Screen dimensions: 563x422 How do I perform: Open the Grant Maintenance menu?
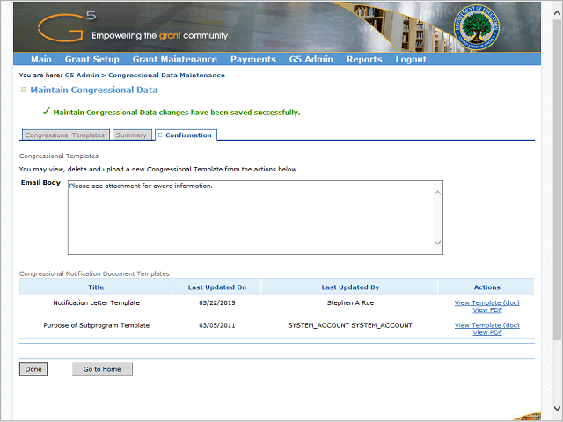click(x=174, y=60)
